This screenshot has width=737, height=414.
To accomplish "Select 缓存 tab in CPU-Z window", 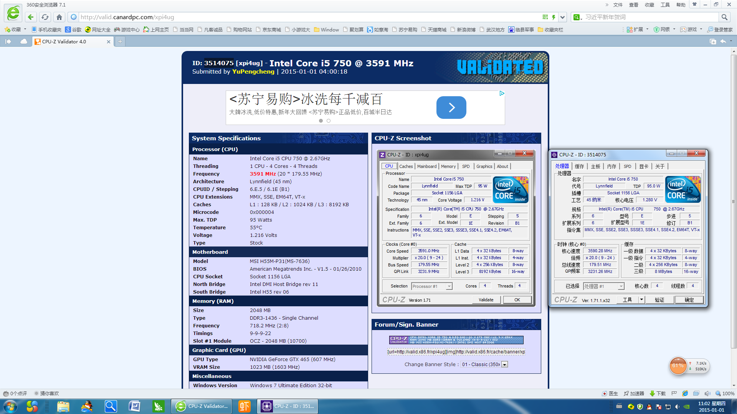I will 579,166.
